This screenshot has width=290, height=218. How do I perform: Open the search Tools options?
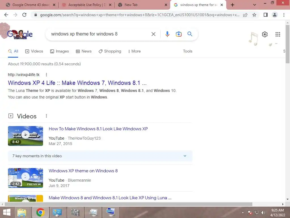[x=187, y=51]
